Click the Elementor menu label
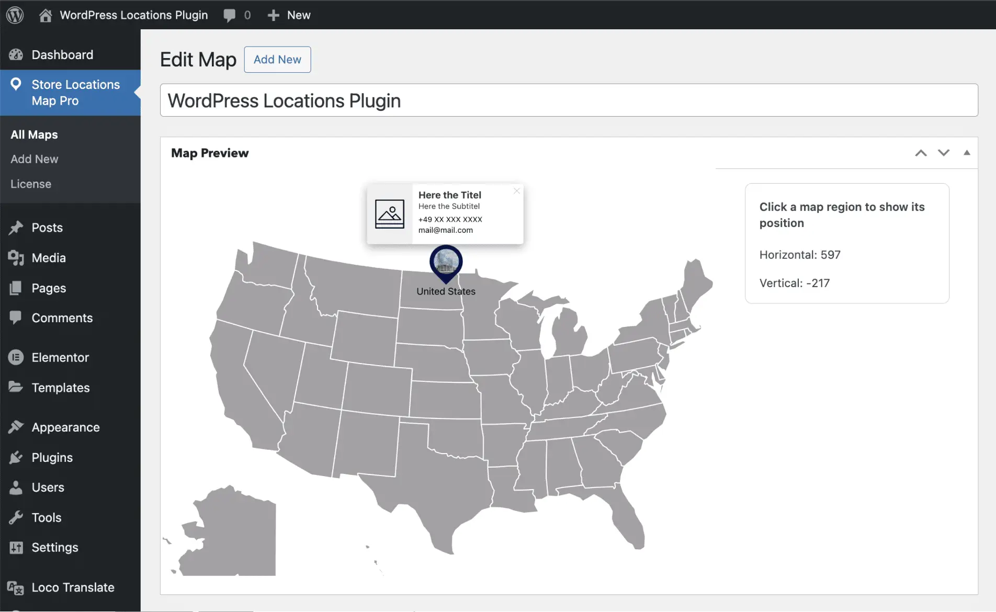996x612 pixels. tap(60, 357)
